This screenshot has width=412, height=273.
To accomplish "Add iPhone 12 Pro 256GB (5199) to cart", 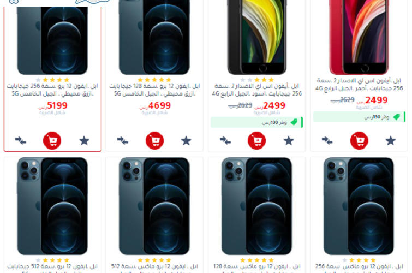I will [52, 140].
